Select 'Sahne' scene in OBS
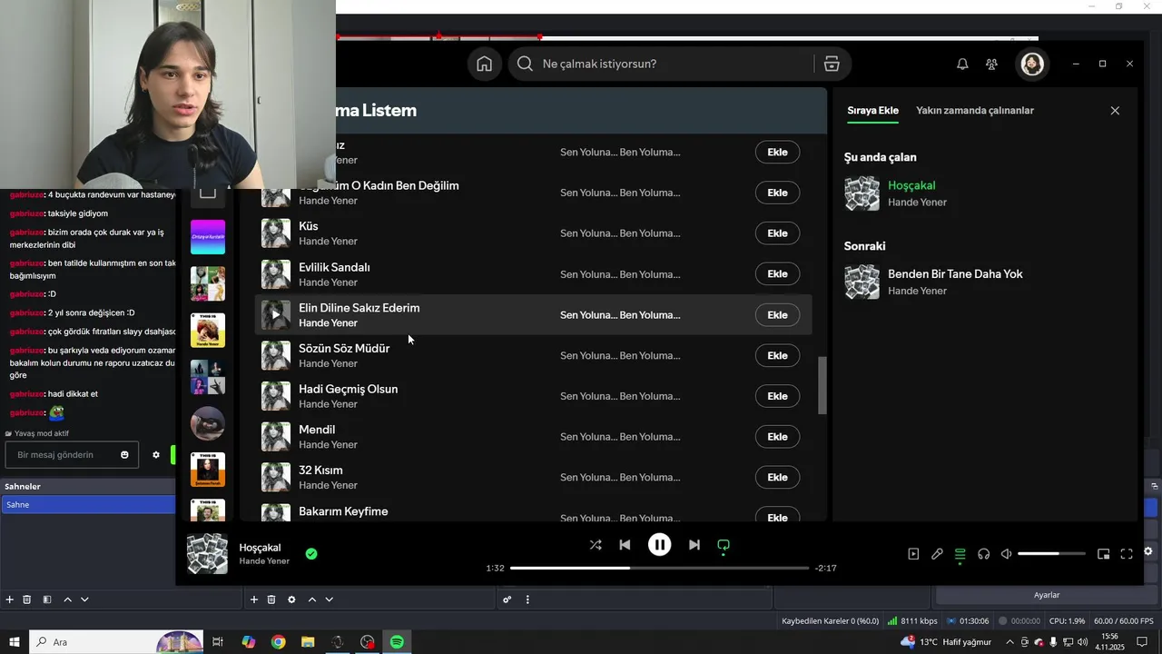The width and height of the screenshot is (1162, 654). 88,504
